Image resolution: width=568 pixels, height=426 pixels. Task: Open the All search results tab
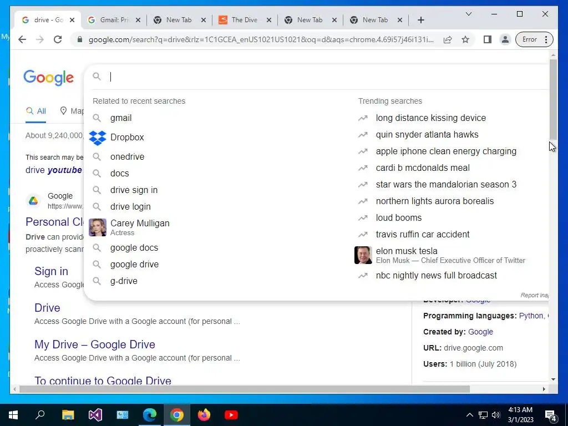tap(36, 111)
